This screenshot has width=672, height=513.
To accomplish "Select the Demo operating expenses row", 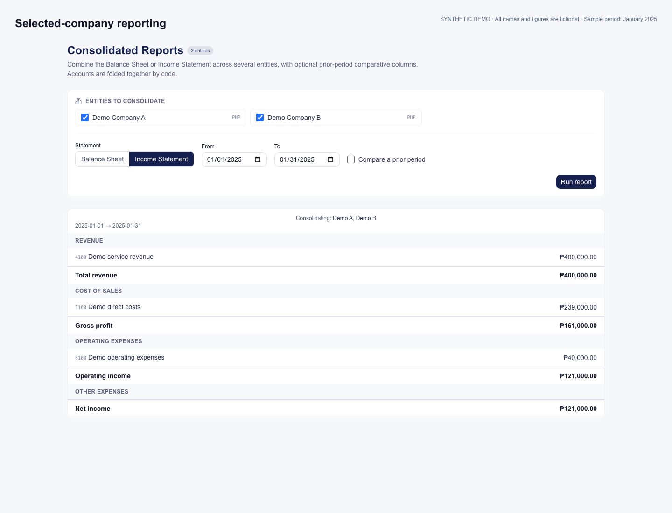I will click(x=336, y=358).
